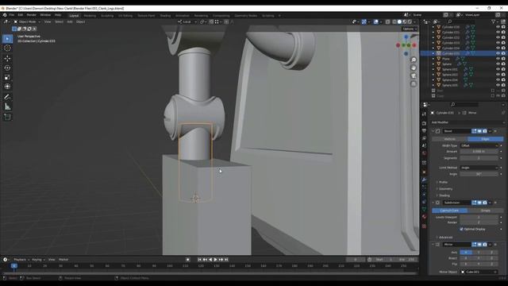Viewport: 508px width, 286px height.
Task: Select the Move tool
Action: (x=7, y=58)
